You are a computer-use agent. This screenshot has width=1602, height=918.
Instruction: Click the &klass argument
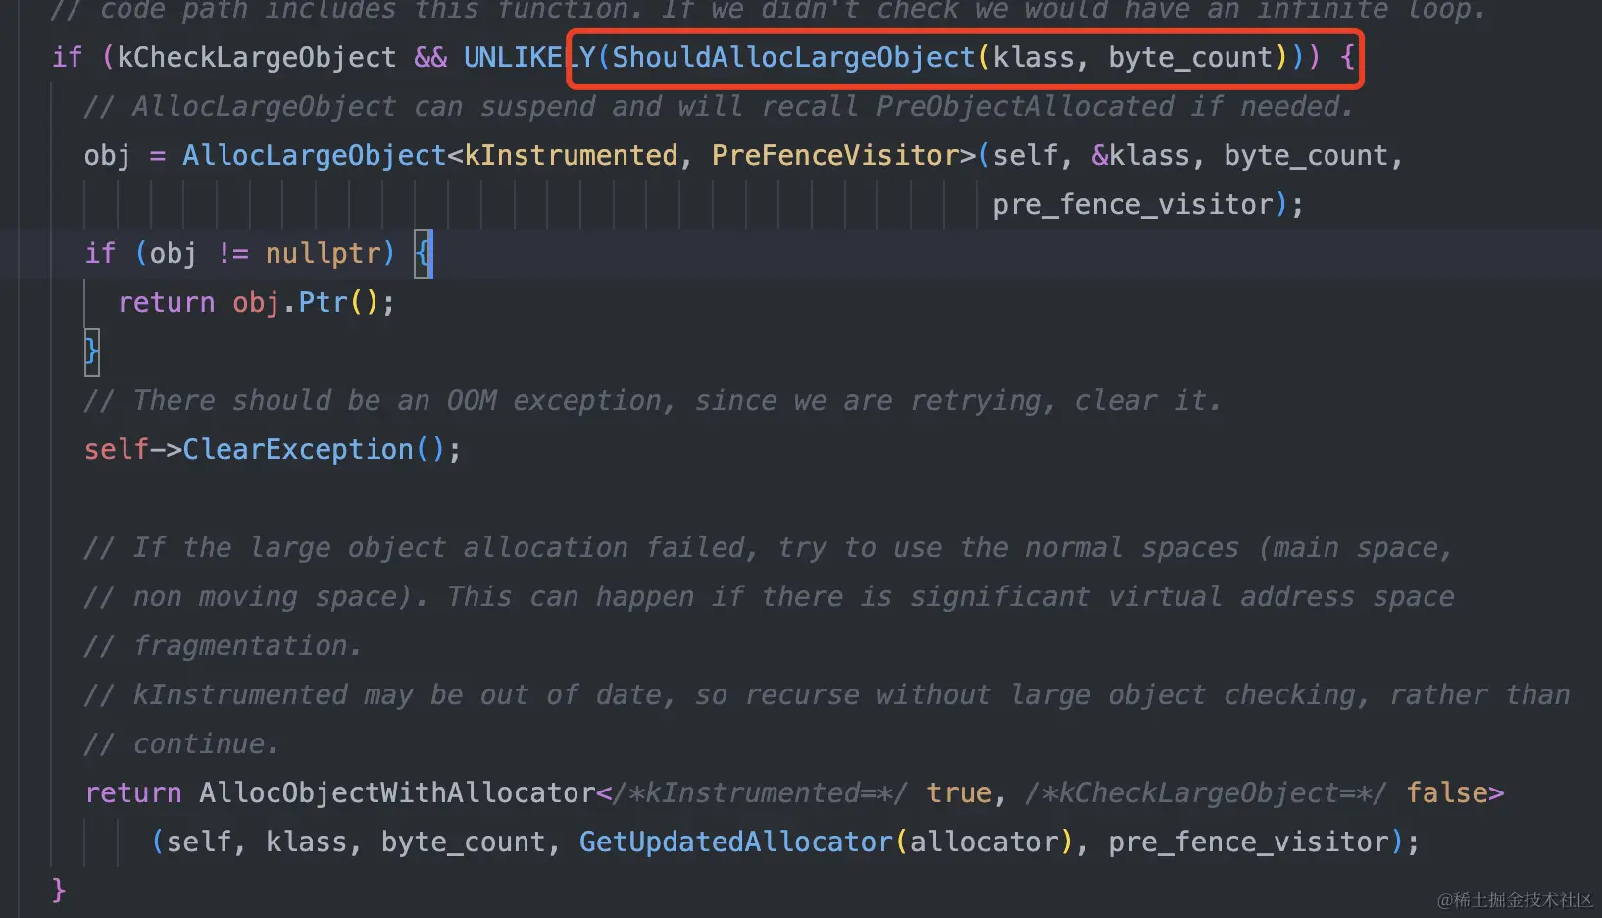click(1140, 155)
